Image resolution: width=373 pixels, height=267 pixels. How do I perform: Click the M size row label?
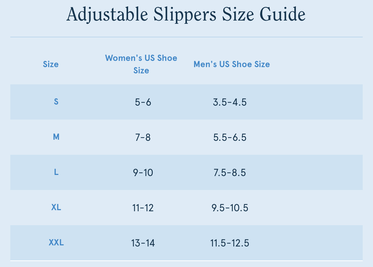56,137
